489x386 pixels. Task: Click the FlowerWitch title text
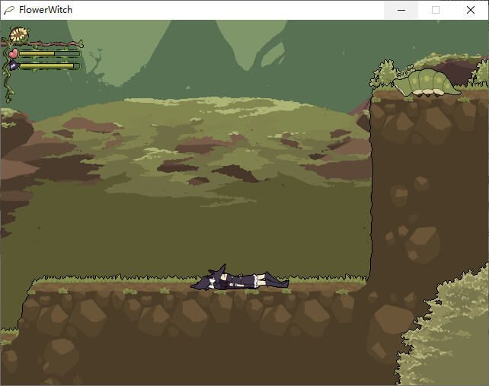(46, 10)
